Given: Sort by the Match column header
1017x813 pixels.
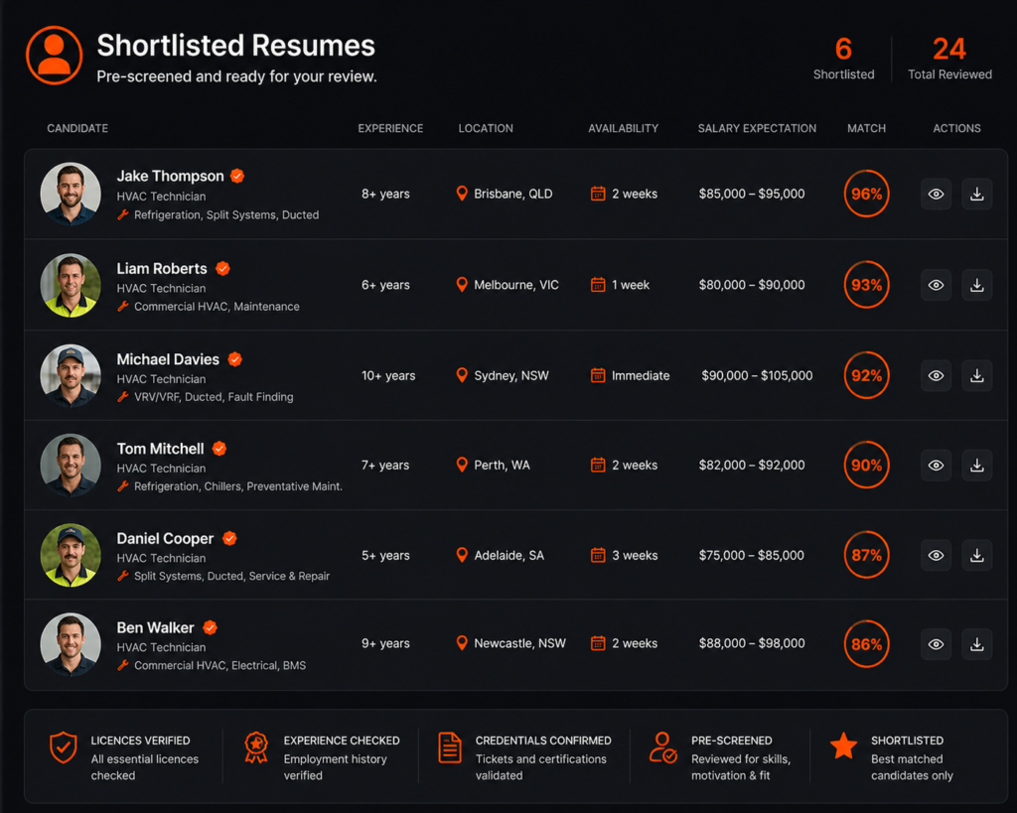Looking at the screenshot, I should (x=866, y=128).
